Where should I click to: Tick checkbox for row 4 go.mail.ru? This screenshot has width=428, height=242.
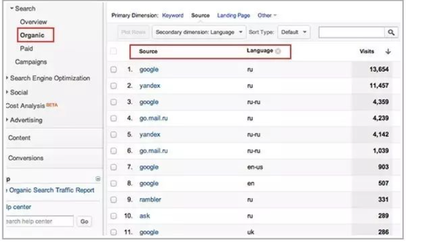(113, 118)
